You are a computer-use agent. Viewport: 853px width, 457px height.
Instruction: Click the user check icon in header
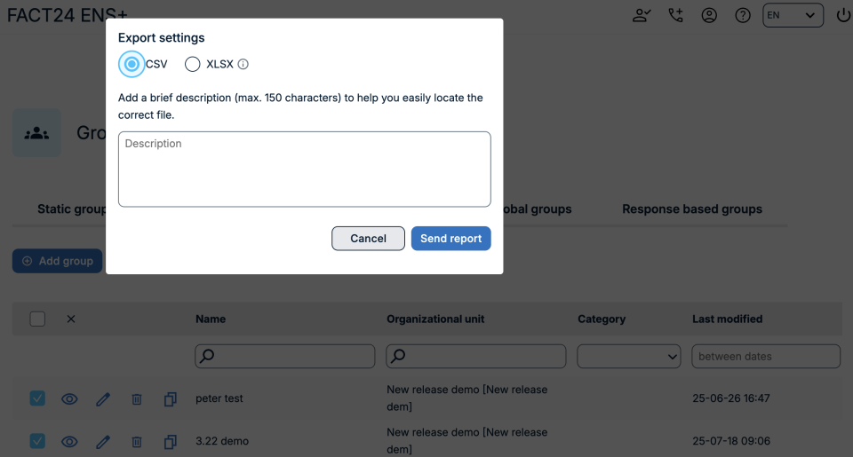(x=641, y=15)
